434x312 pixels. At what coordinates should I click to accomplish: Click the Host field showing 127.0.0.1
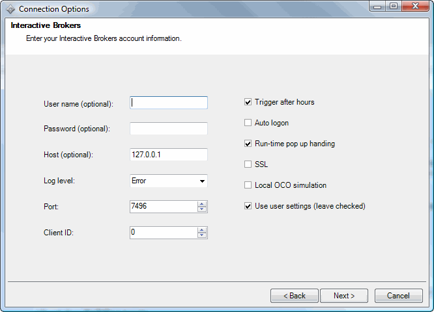click(x=169, y=155)
